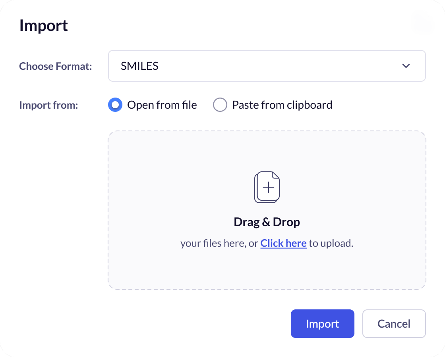445x357 pixels.
Task: Select Paste from clipboard radio button
Action: coord(220,105)
